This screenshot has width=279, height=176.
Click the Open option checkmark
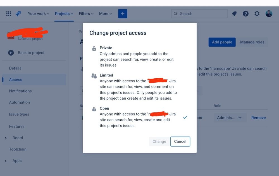(x=185, y=117)
